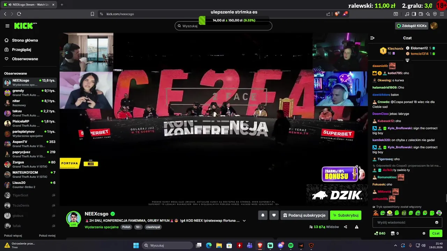
Task: Open the emoji picker in the chat input
Action: (x=437, y=222)
